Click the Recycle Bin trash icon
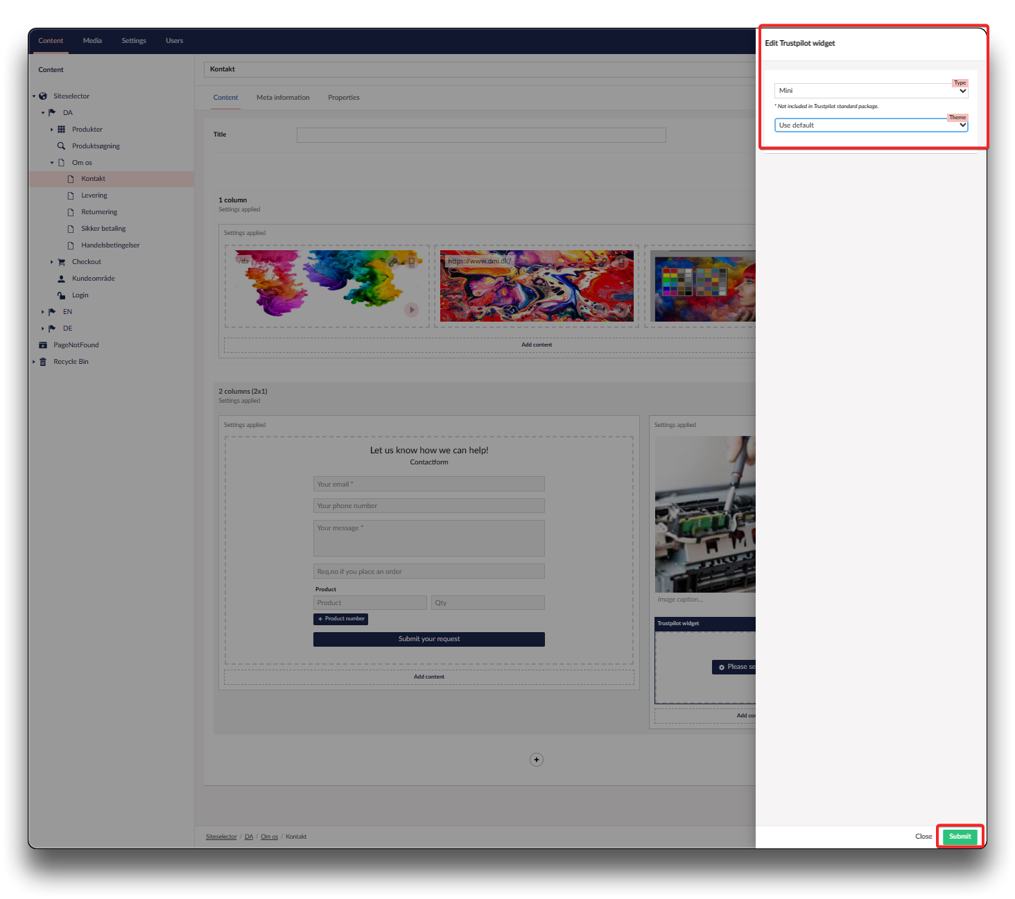This screenshot has height=899, width=1015. [x=43, y=362]
